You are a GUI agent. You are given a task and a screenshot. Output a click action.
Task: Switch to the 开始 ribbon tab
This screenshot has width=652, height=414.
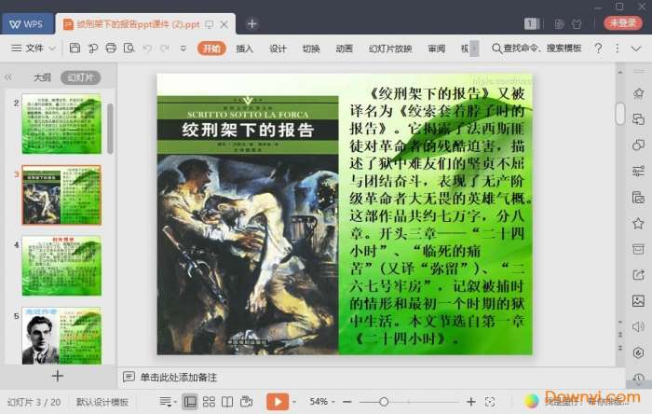pyautogui.click(x=211, y=48)
